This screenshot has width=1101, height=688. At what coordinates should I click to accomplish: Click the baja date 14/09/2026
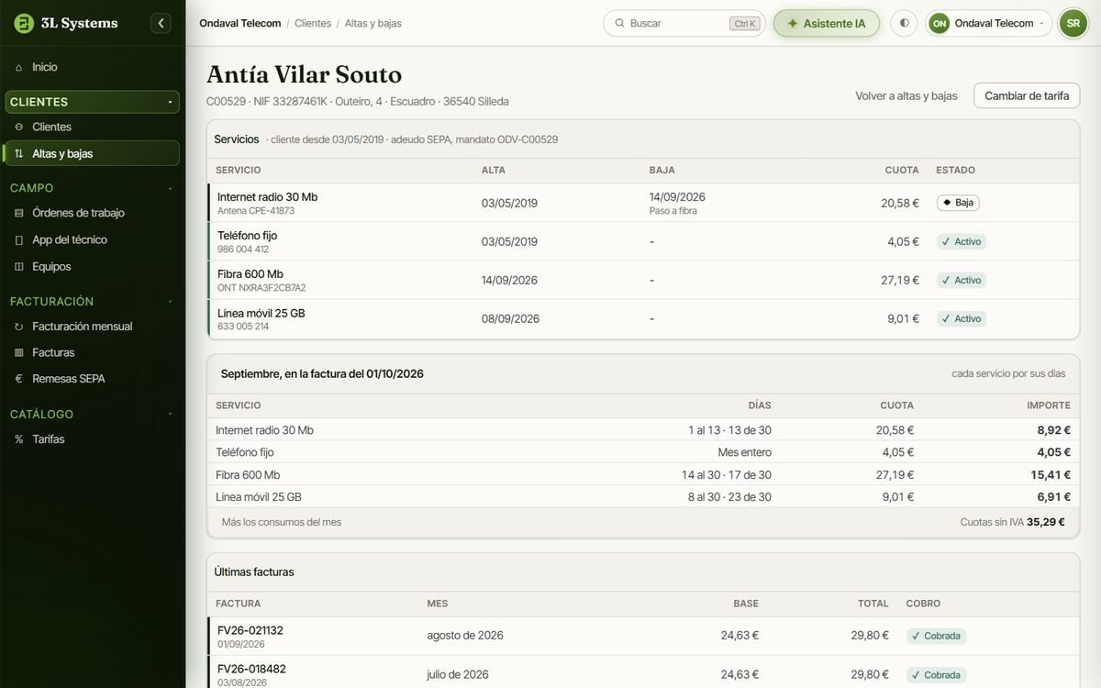pos(677,197)
